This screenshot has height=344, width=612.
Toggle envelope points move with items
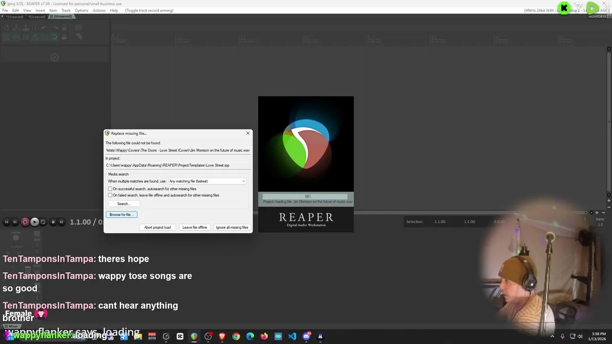(35, 37)
